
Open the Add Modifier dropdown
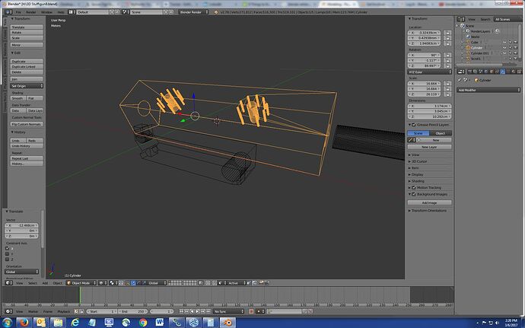(488, 90)
